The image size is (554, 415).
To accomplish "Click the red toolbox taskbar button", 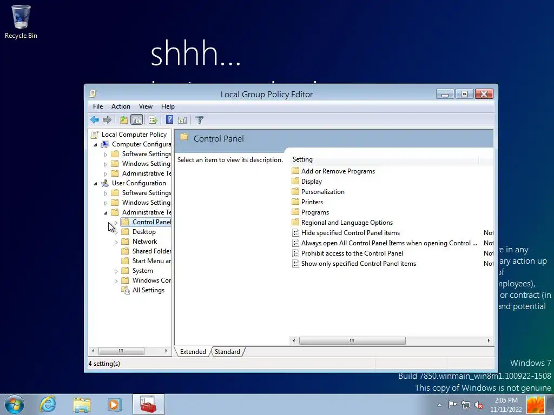I will click(148, 404).
